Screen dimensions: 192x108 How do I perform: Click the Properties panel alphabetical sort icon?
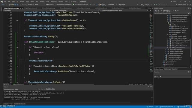click(x=157, y=77)
